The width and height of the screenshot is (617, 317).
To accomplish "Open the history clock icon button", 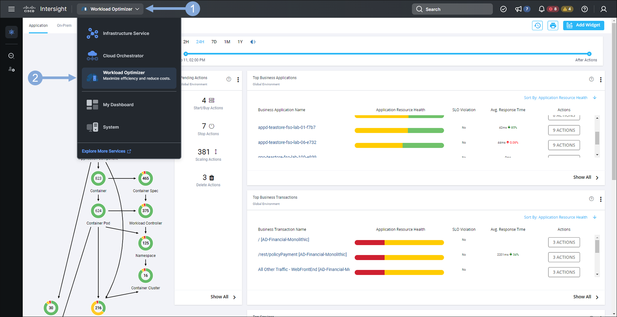I will [x=537, y=25].
